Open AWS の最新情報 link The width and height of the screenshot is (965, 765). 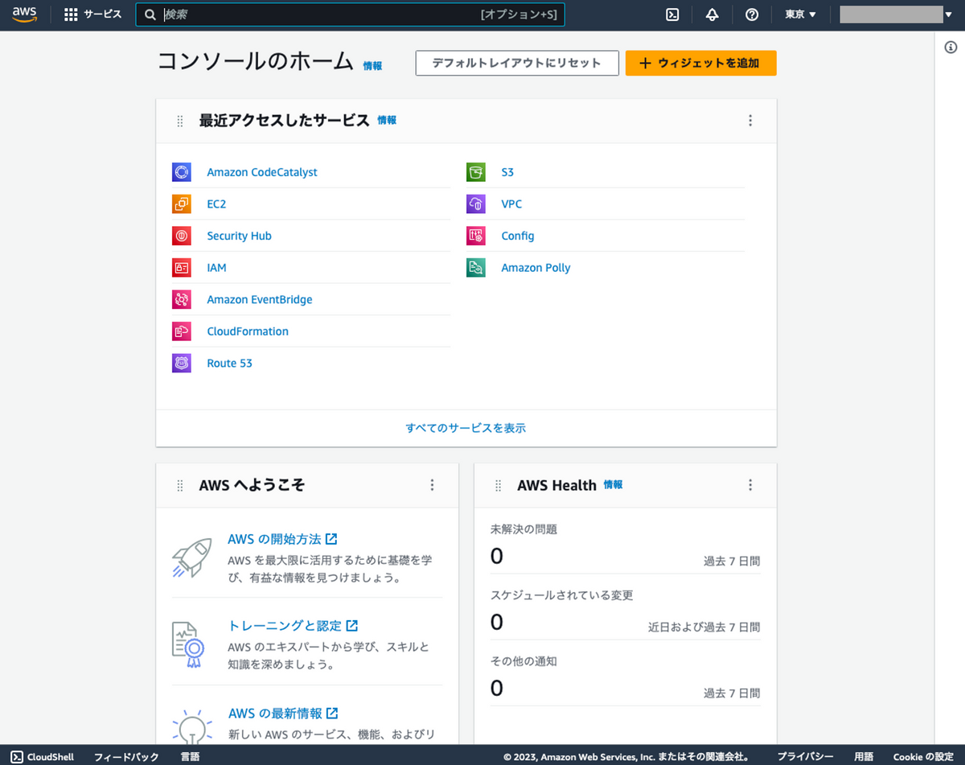283,714
